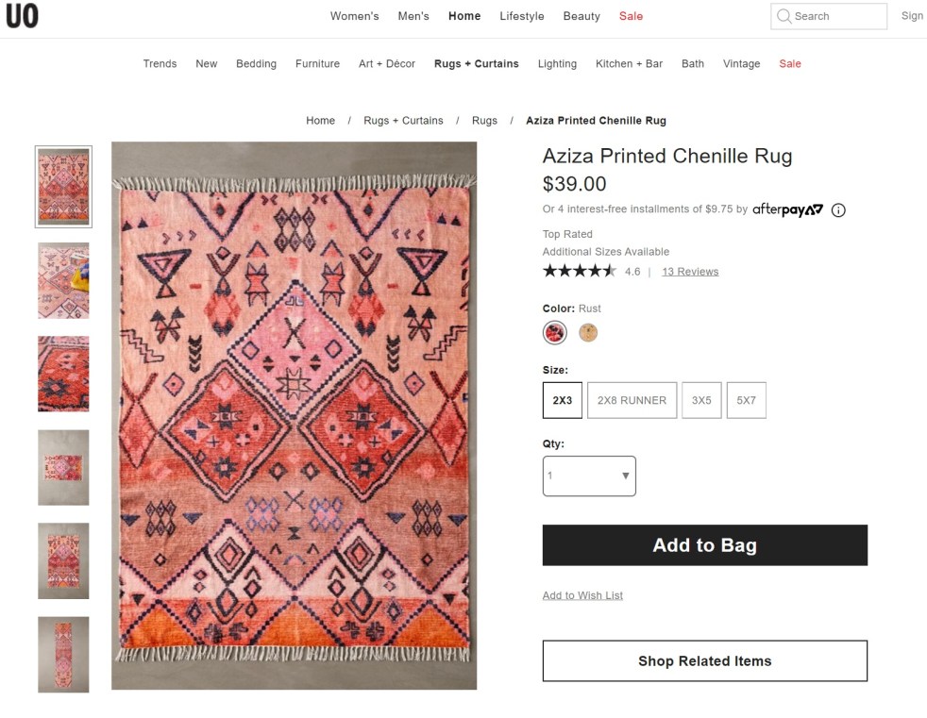
Task: Open the Qty dropdown
Action: (x=589, y=476)
